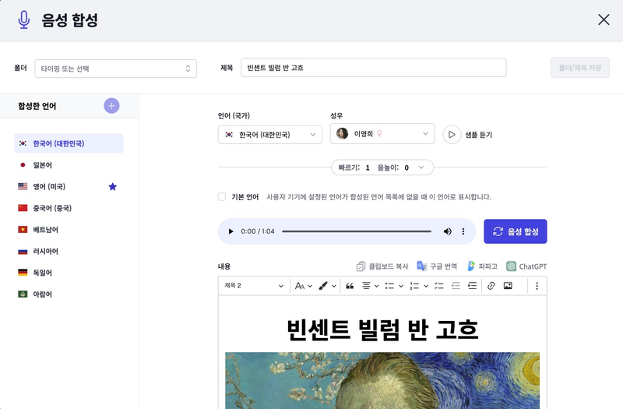
Task: Open the 언어 (국가) dropdown
Action: click(269, 135)
